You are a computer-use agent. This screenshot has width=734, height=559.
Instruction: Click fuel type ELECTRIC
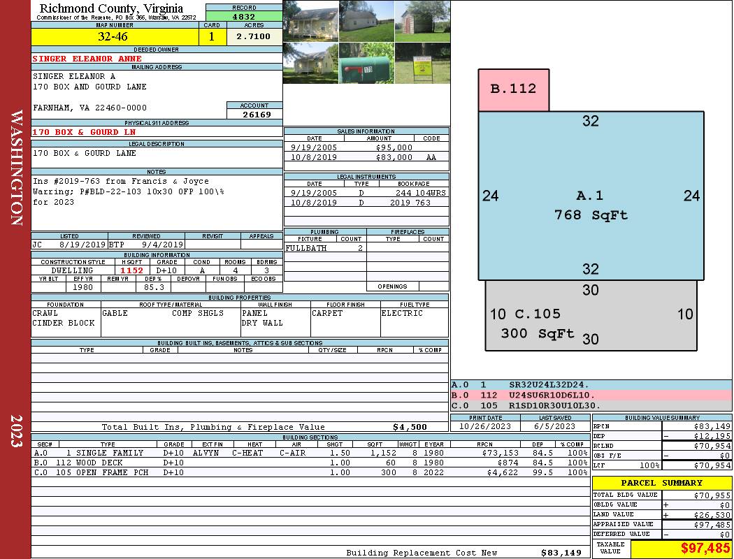402,313
